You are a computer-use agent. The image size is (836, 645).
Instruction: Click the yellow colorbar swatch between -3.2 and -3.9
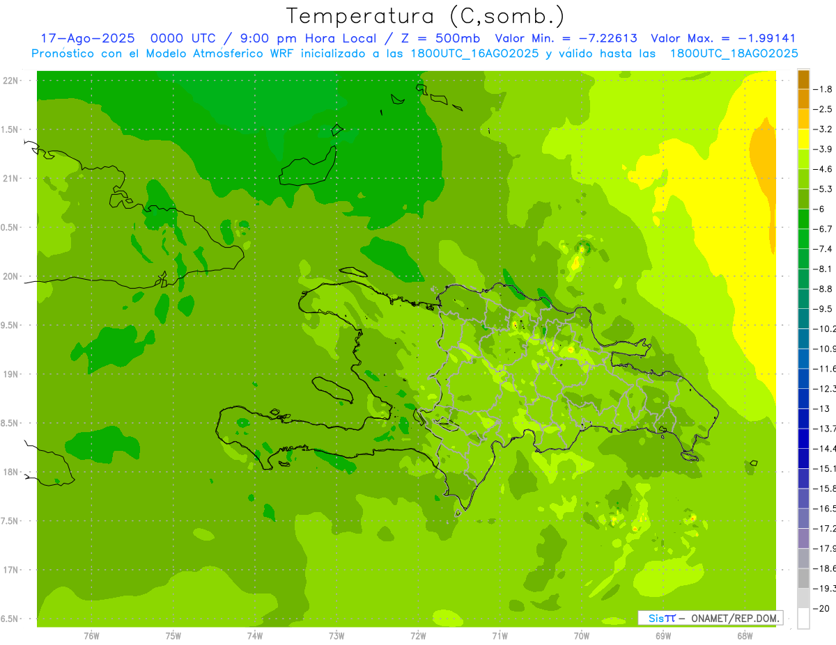click(804, 139)
